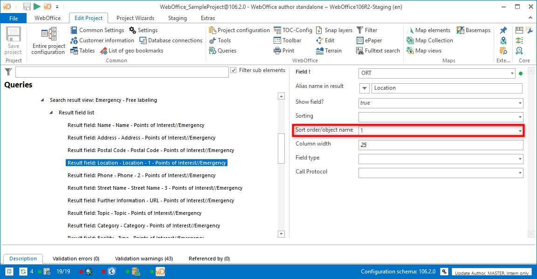
Task: Expand the Sort order/object name dropdown
Action: coord(520,130)
